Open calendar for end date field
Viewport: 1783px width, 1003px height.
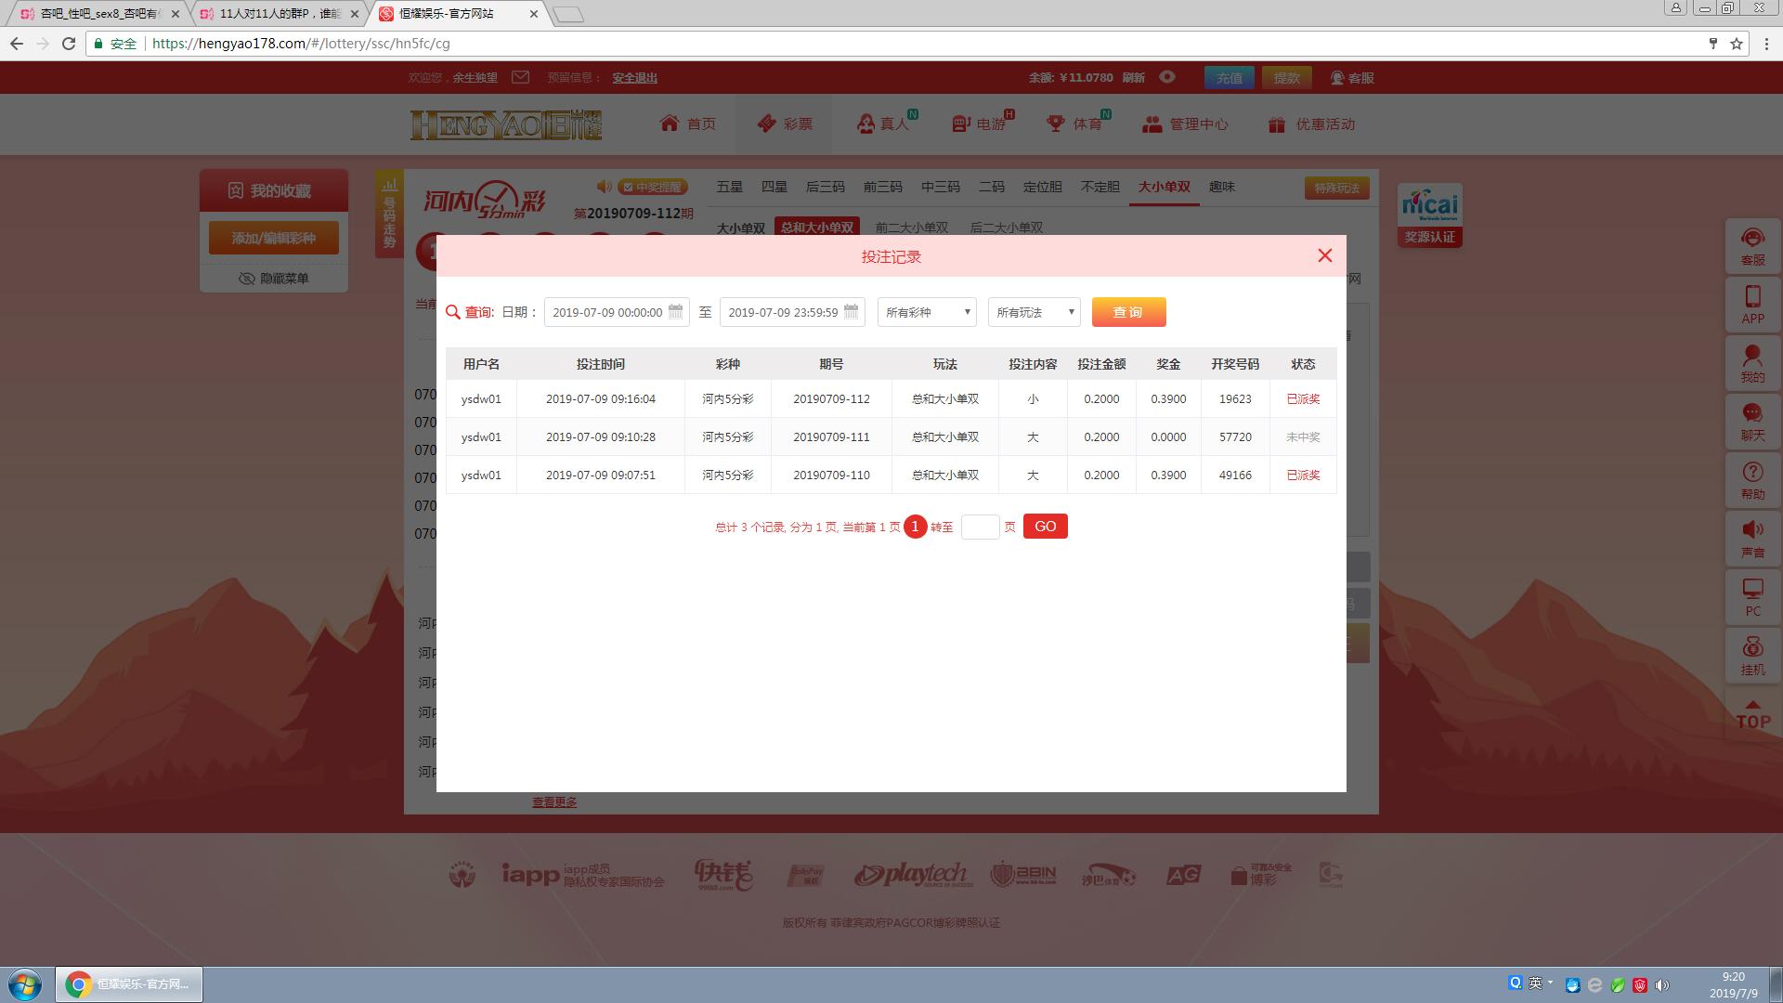851,312
